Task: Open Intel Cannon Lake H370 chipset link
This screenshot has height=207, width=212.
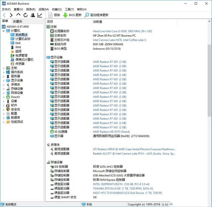Action: pyautogui.click(x=119, y=40)
